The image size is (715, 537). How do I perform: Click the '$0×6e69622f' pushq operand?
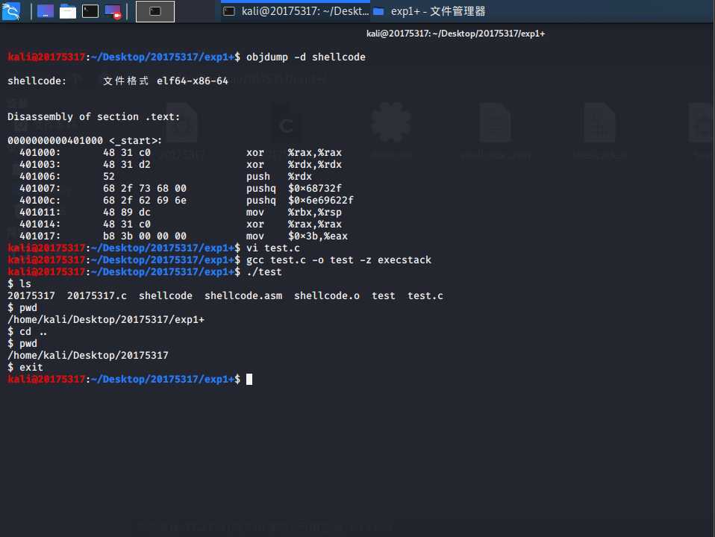tap(321, 200)
